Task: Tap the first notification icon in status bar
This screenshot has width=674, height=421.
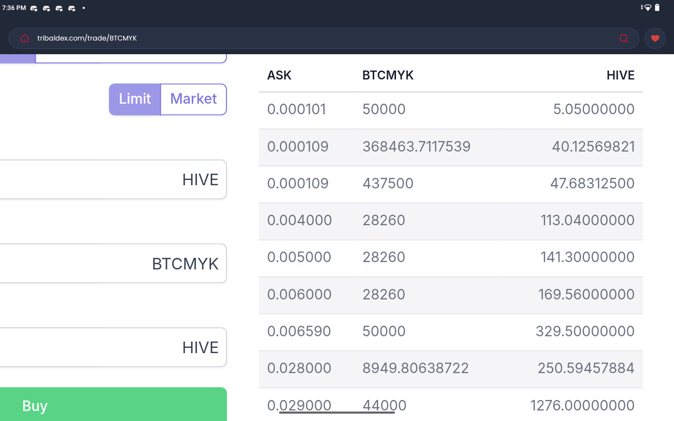Action: [34, 8]
